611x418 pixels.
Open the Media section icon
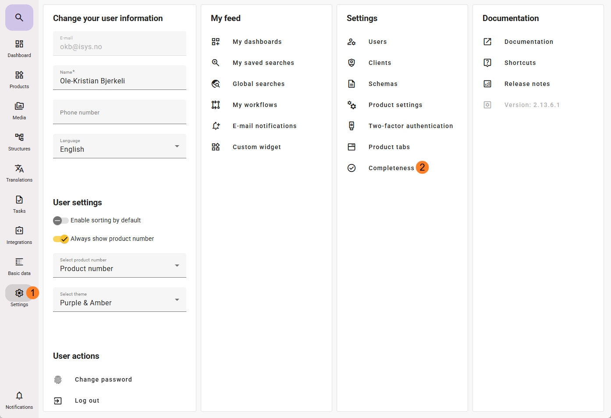pyautogui.click(x=19, y=106)
